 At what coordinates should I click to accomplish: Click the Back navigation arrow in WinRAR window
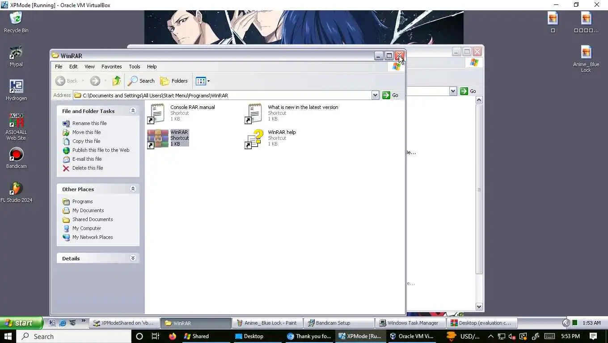tap(60, 81)
